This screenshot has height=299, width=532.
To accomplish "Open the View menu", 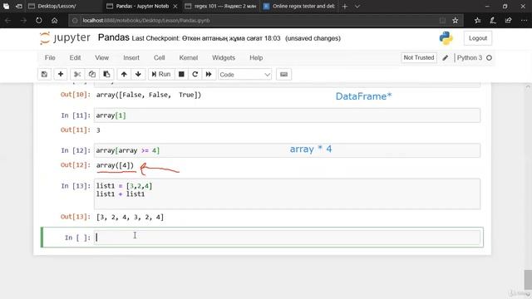I will pyautogui.click(x=101, y=57).
